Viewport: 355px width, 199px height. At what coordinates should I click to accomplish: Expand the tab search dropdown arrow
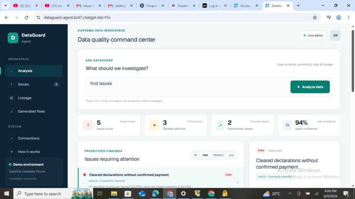[5, 6]
